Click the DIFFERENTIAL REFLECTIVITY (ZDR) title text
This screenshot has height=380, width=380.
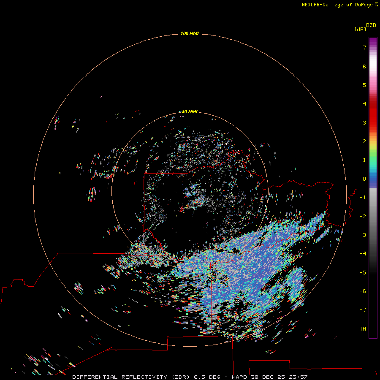(131, 377)
